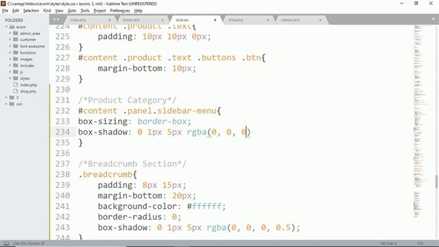The width and height of the screenshot is (439, 247).
Task: Click line number 234 in gutter
Action: [62, 132]
